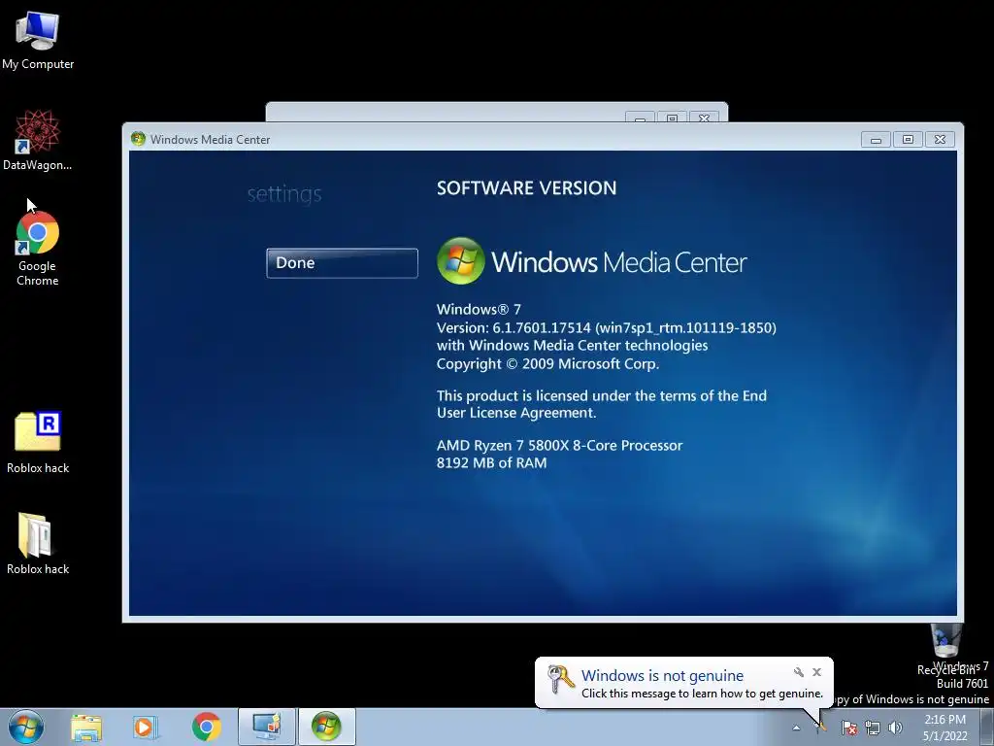The height and width of the screenshot is (746, 994).
Task: Click the SOFTWARE VERSION heading
Action: point(526,187)
